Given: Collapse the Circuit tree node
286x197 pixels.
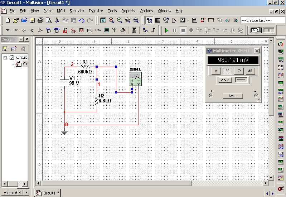Looking at the screenshot, I should pos(5,58).
